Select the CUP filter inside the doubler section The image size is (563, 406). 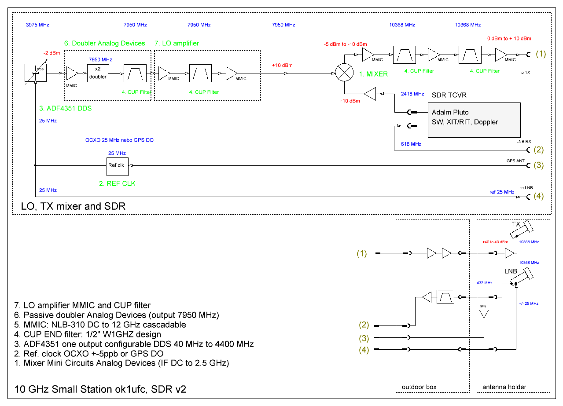[133, 73]
